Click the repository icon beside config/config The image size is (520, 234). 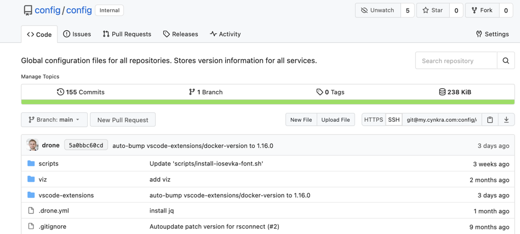pyautogui.click(x=27, y=10)
